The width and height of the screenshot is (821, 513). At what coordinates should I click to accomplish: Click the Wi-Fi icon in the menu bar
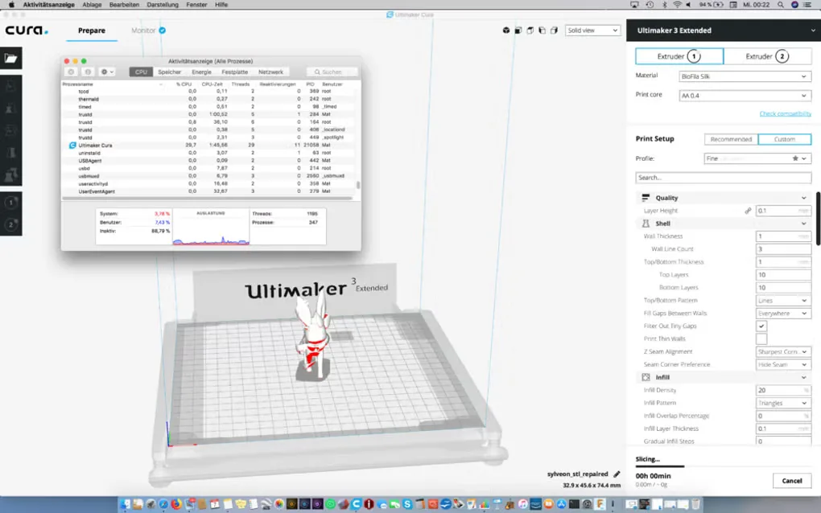pyautogui.click(x=677, y=5)
